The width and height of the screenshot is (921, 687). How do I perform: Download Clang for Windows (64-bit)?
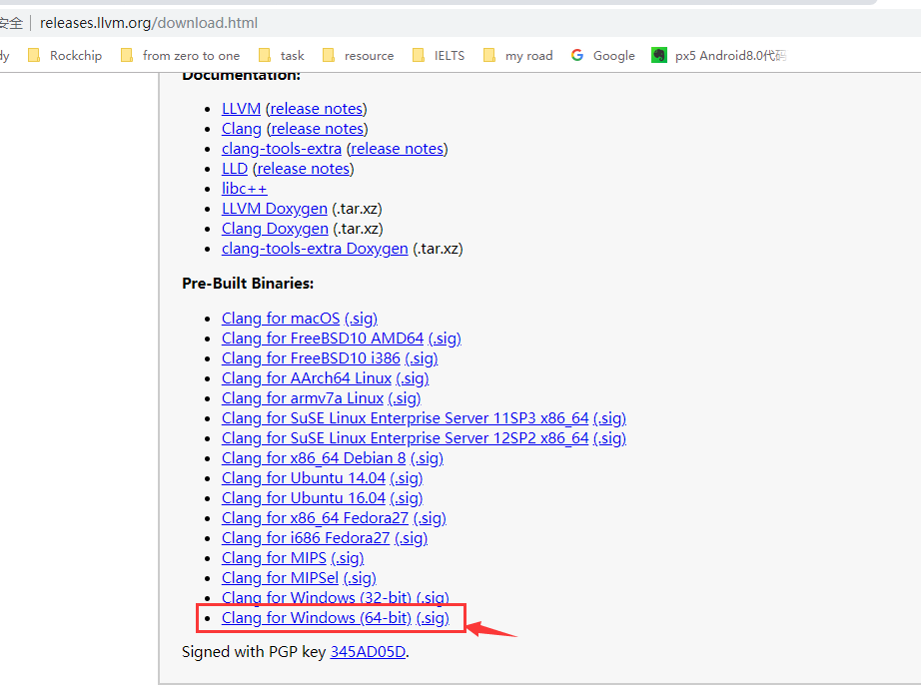[316, 617]
